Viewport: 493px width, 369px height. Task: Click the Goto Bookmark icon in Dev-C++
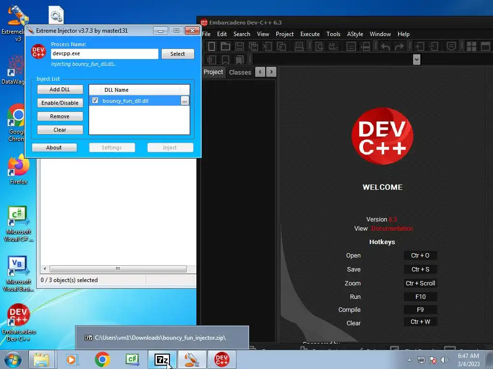tap(240, 60)
